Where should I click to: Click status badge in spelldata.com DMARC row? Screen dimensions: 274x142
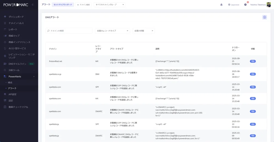[x=253, y=111]
